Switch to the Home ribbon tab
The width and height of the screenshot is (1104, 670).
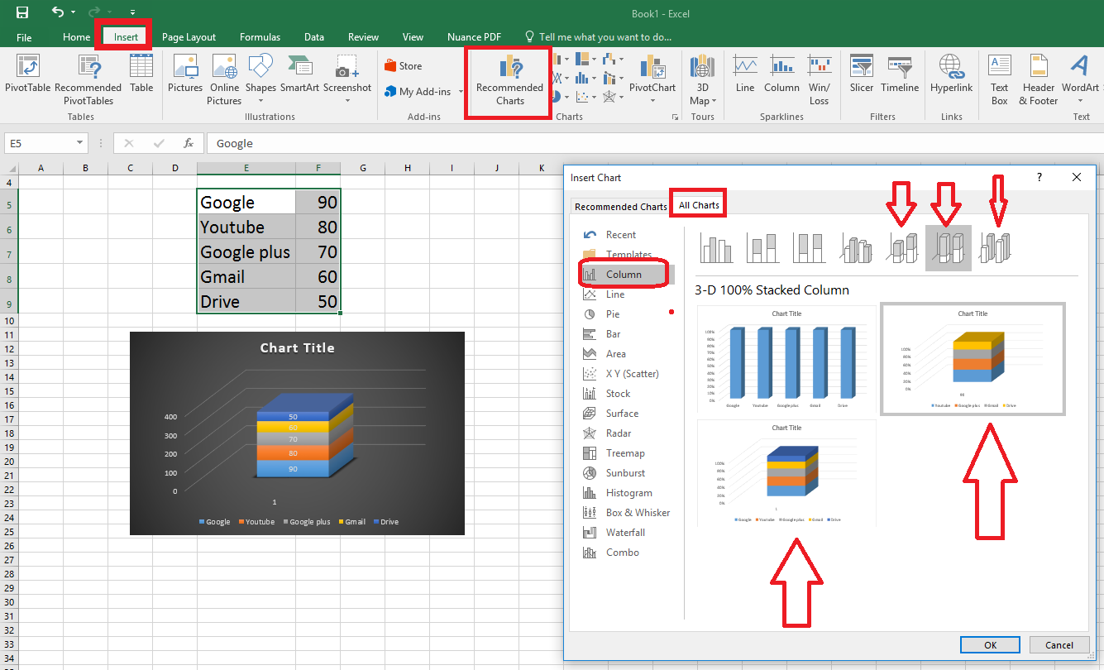point(76,37)
